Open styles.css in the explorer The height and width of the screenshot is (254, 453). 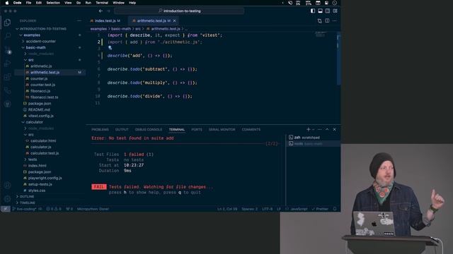coord(37,190)
